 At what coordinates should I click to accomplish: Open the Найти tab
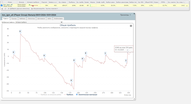(49, 19)
